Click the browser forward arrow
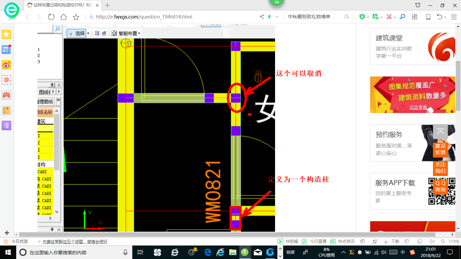Image resolution: width=461 pixels, height=259 pixels. [39, 17]
